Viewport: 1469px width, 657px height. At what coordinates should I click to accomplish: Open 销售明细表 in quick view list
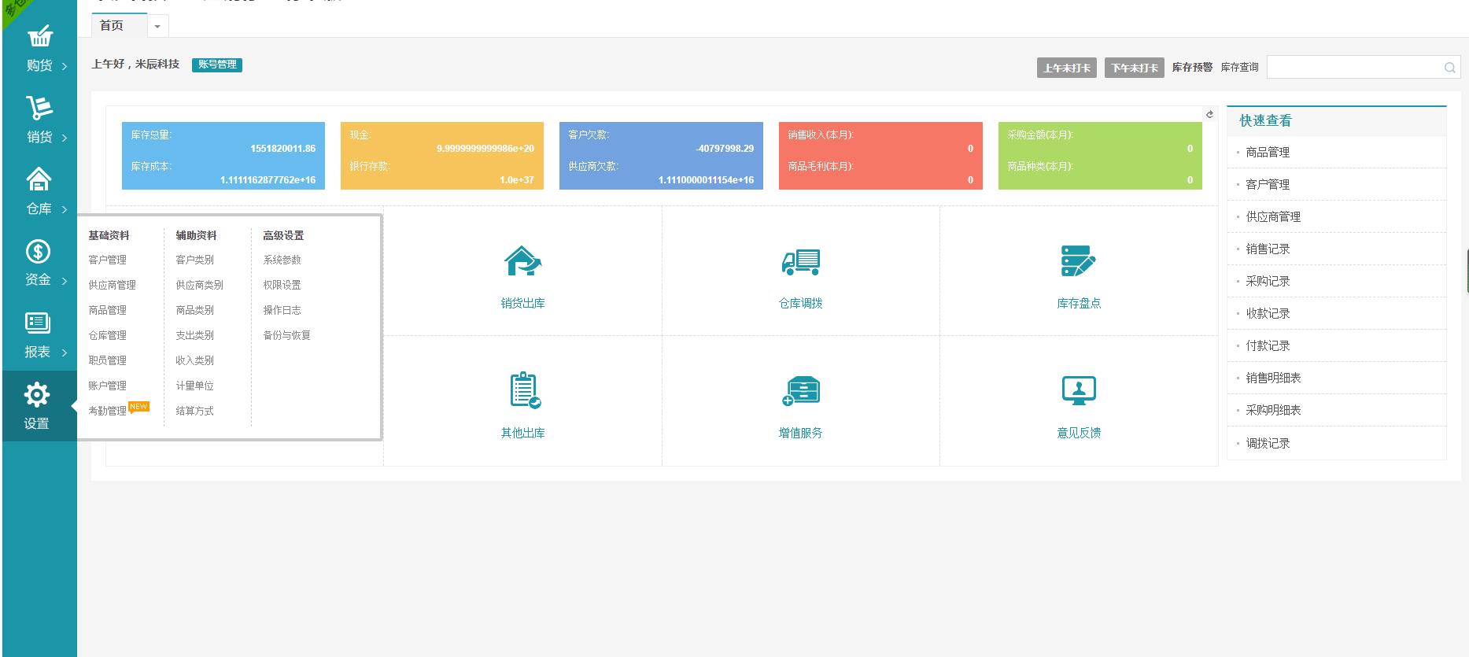[1273, 378]
